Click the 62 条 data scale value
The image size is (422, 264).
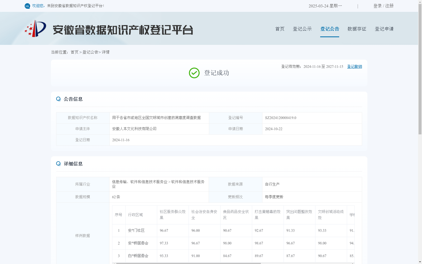pos(116,197)
